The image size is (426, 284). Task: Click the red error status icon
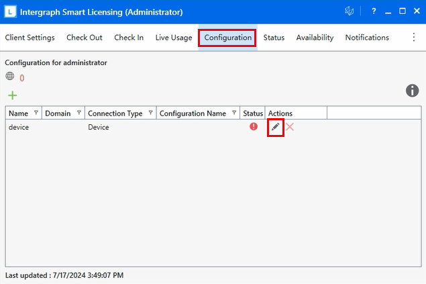coord(254,126)
